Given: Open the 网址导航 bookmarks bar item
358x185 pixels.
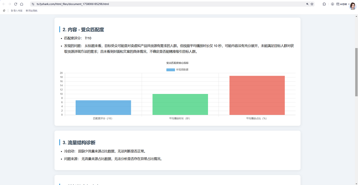Looking at the screenshot, I should pyautogui.click(x=32, y=11).
